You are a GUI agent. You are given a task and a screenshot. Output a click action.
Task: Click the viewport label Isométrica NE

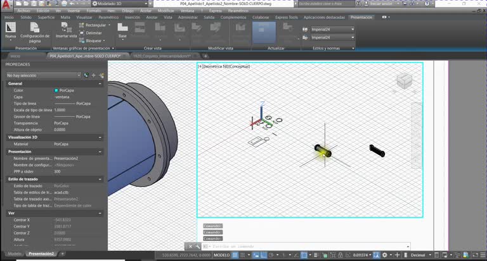click(x=215, y=66)
